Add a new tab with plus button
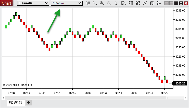 (29, 103)
